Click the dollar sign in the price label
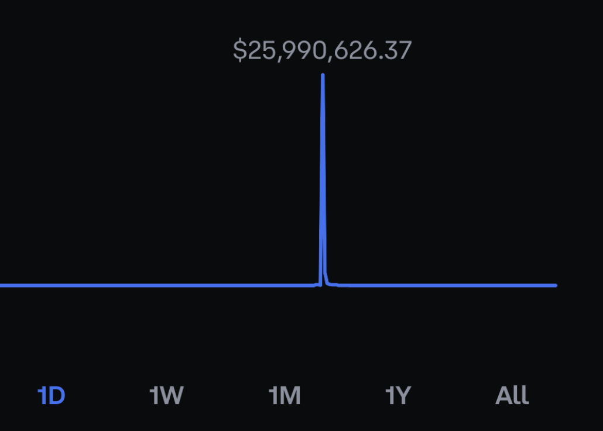The height and width of the screenshot is (431, 603). click(x=239, y=51)
